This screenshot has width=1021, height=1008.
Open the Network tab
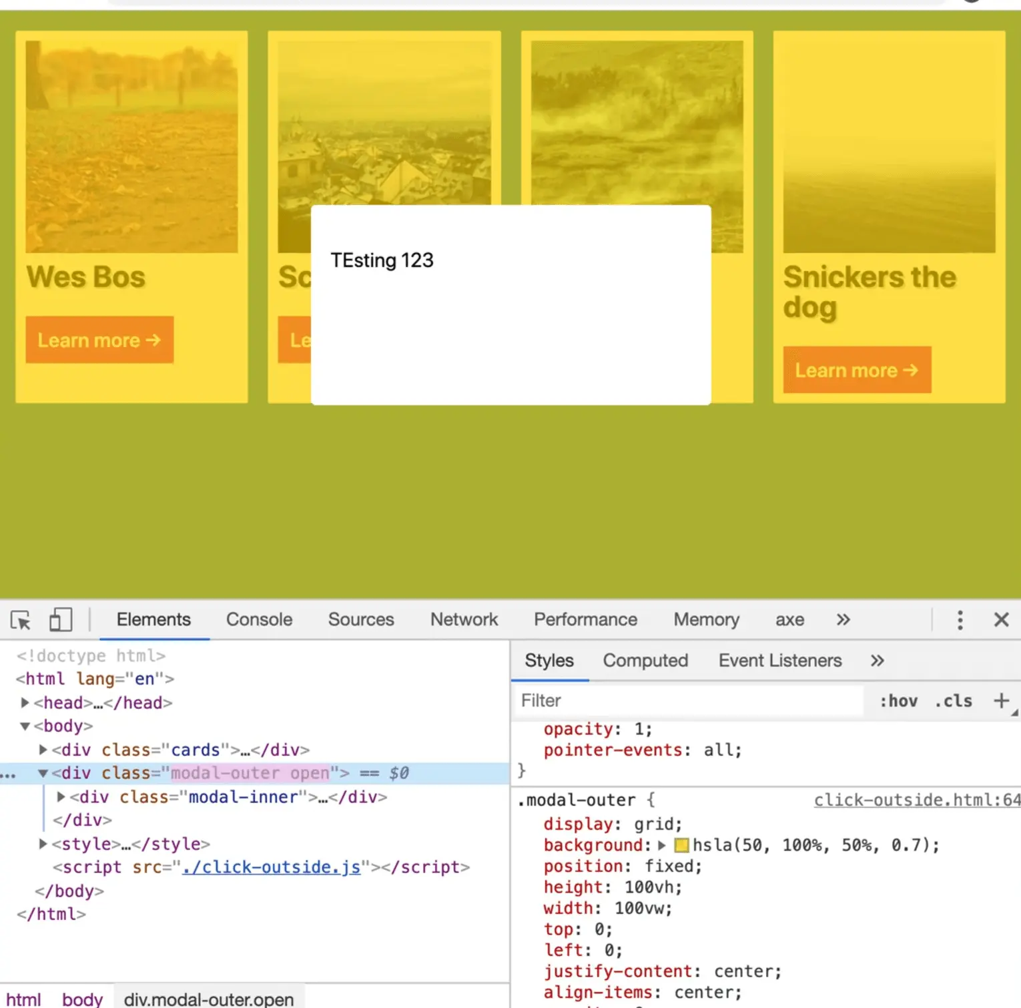tap(464, 620)
